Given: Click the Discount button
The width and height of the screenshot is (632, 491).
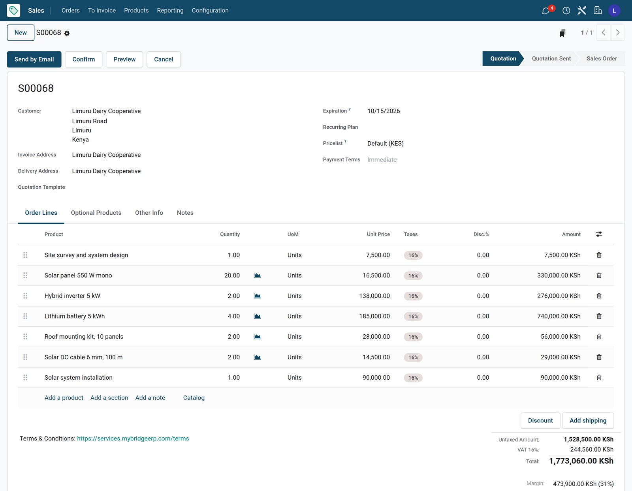Looking at the screenshot, I should 540,421.
